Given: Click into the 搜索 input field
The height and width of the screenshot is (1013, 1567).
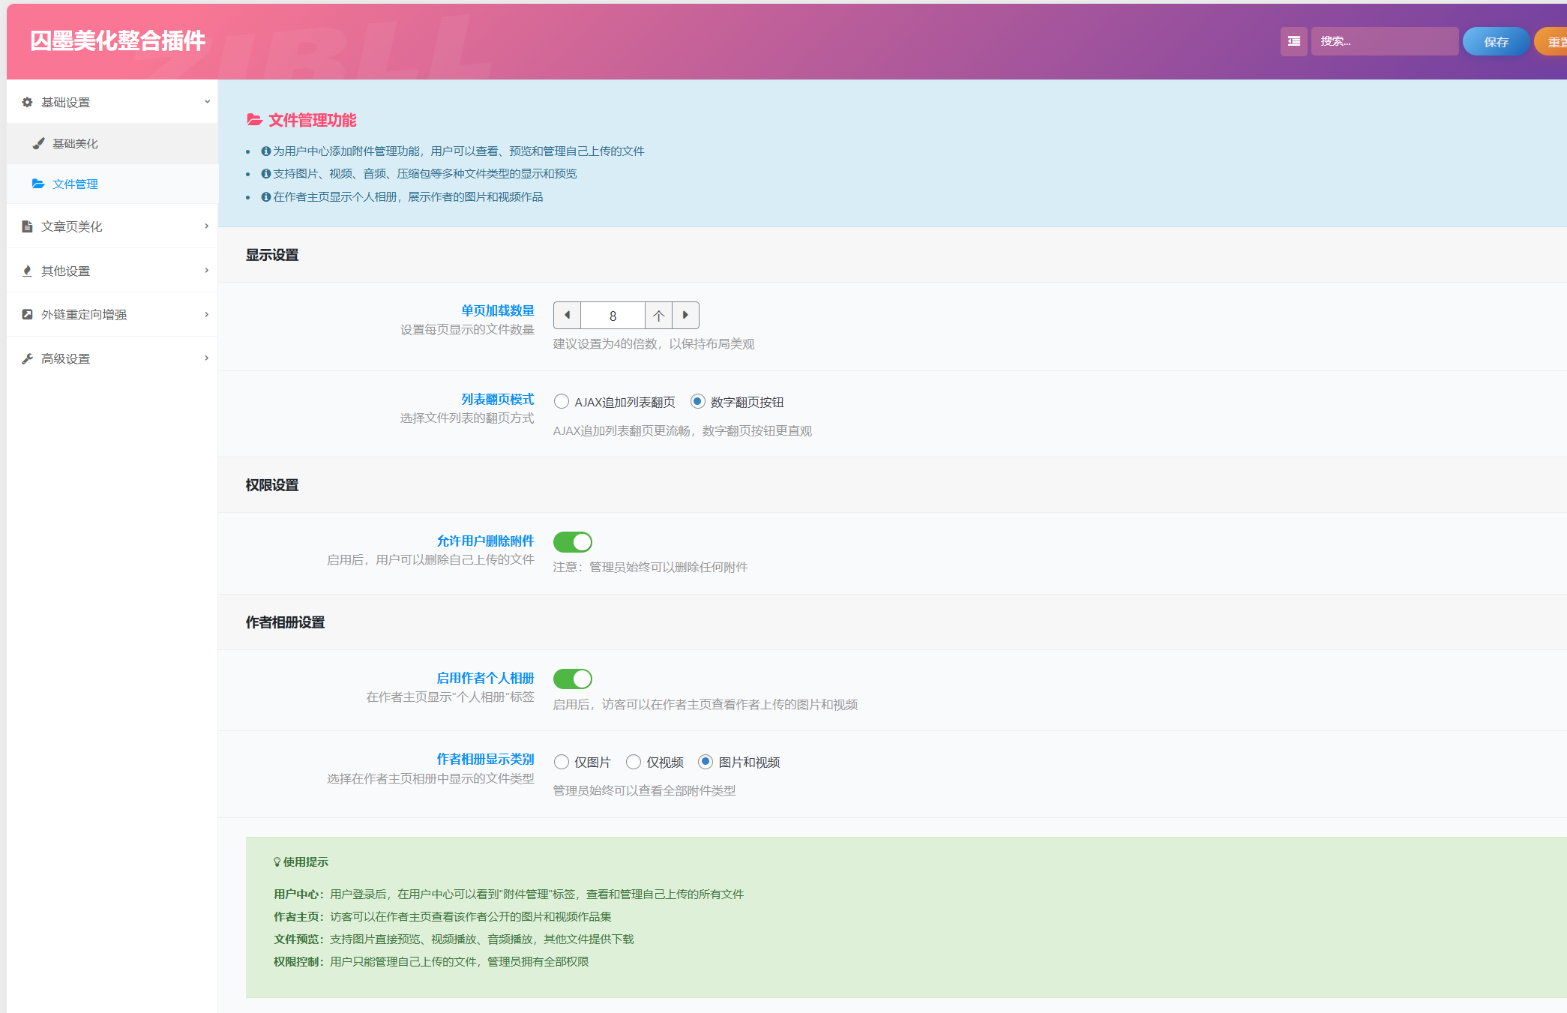Looking at the screenshot, I should [x=1383, y=41].
